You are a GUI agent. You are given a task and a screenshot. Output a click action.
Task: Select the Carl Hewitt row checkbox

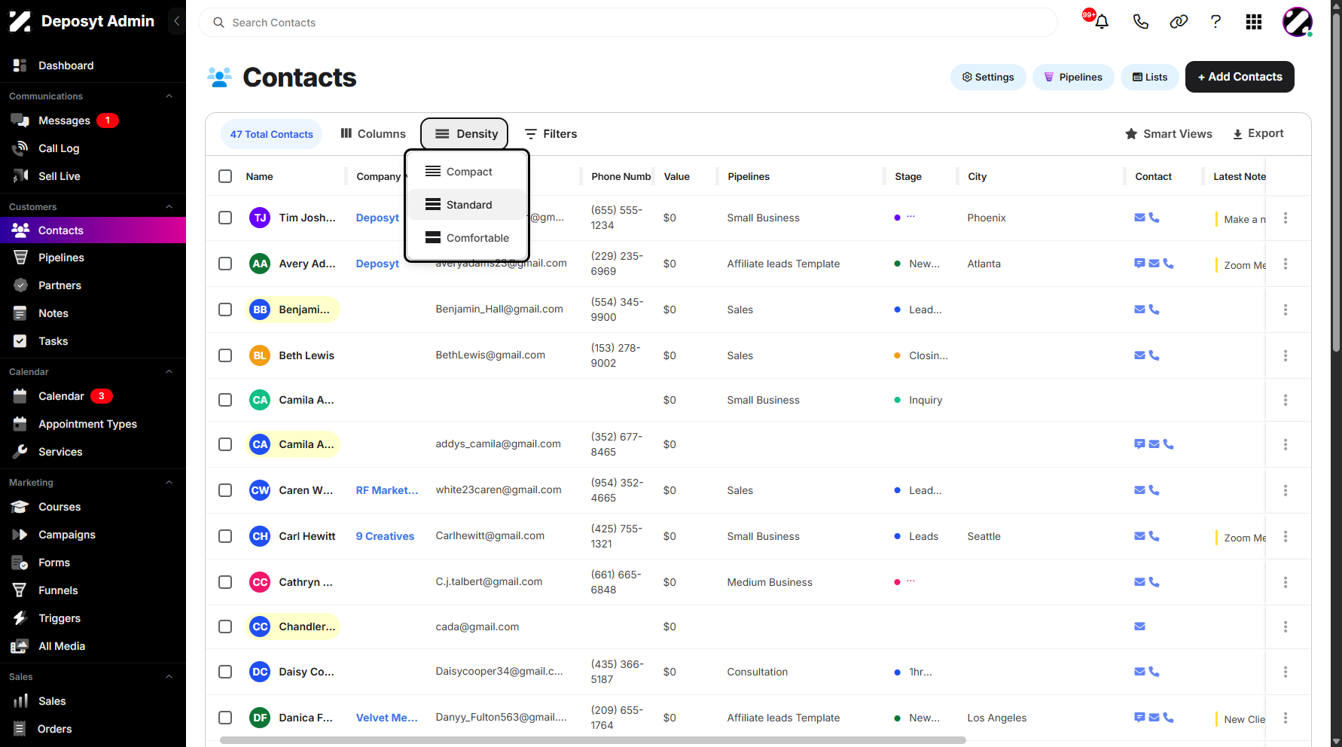pyautogui.click(x=225, y=536)
